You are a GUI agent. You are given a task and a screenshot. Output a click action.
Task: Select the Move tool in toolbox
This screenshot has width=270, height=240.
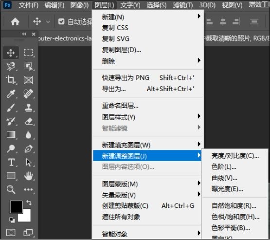tap(11, 53)
